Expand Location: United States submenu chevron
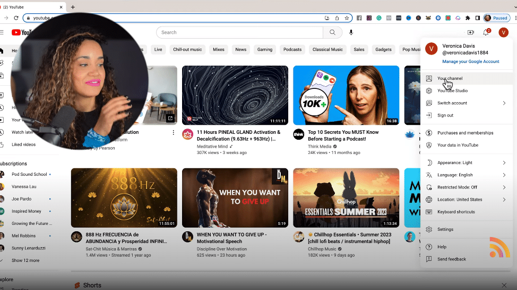Viewport: 517px width, 290px height. pos(504,200)
